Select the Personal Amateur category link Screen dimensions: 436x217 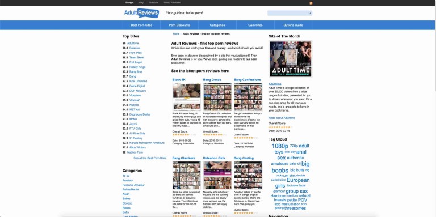coord(133,185)
